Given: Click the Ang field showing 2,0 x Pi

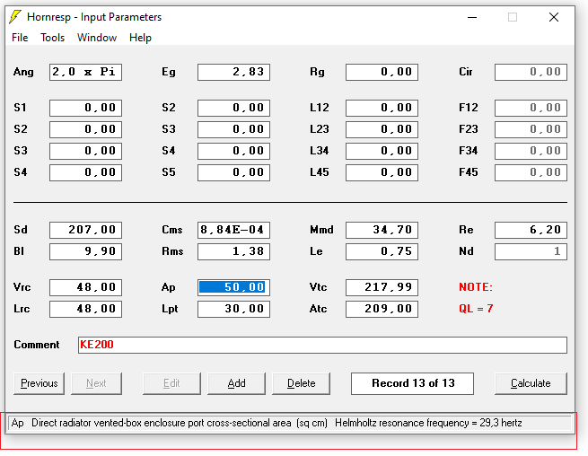Looking at the screenshot, I should [85, 72].
